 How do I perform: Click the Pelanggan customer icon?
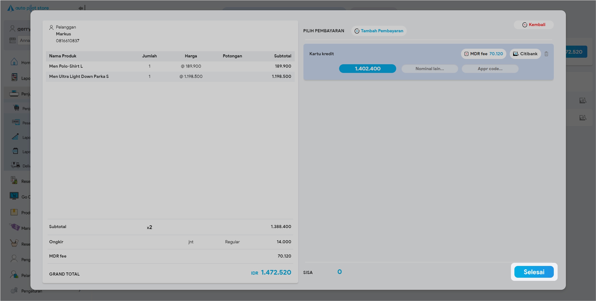(51, 28)
